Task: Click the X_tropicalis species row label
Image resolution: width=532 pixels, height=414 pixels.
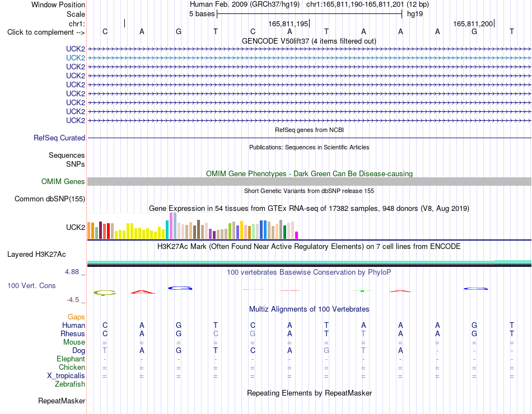Action: coord(66,376)
